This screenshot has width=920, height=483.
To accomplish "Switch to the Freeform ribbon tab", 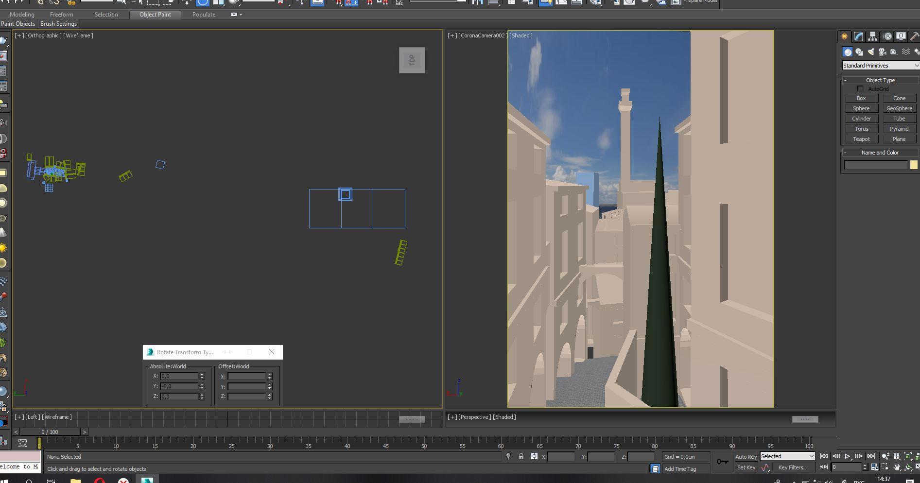I will tap(62, 15).
